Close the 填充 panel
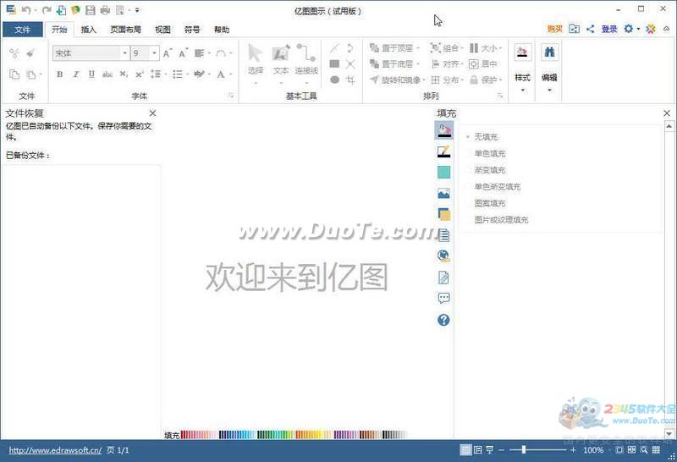Image resolution: width=677 pixels, height=462 pixels. click(x=667, y=113)
